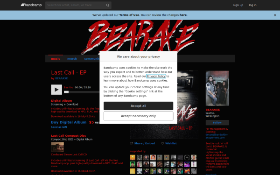Viewport: 280px width, 175px height.
Task: Open the community tab
Action: click(92, 59)
